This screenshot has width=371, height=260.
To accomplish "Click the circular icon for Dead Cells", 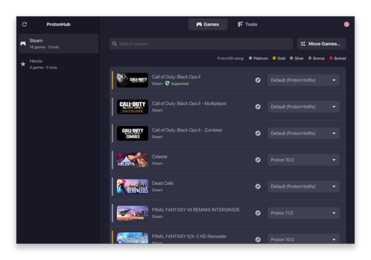I will click(258, 187).
